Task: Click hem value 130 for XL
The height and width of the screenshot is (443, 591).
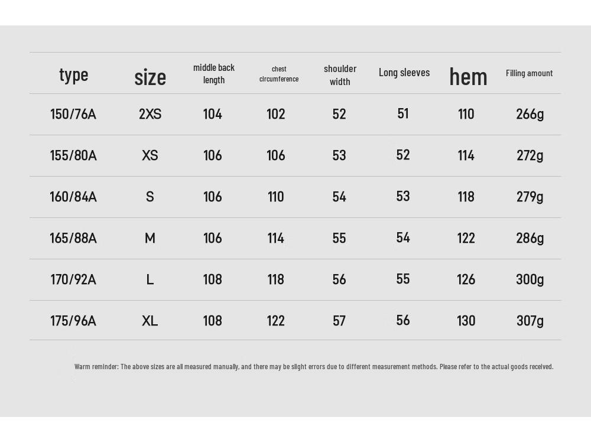Action: click(x=466, y=321)
